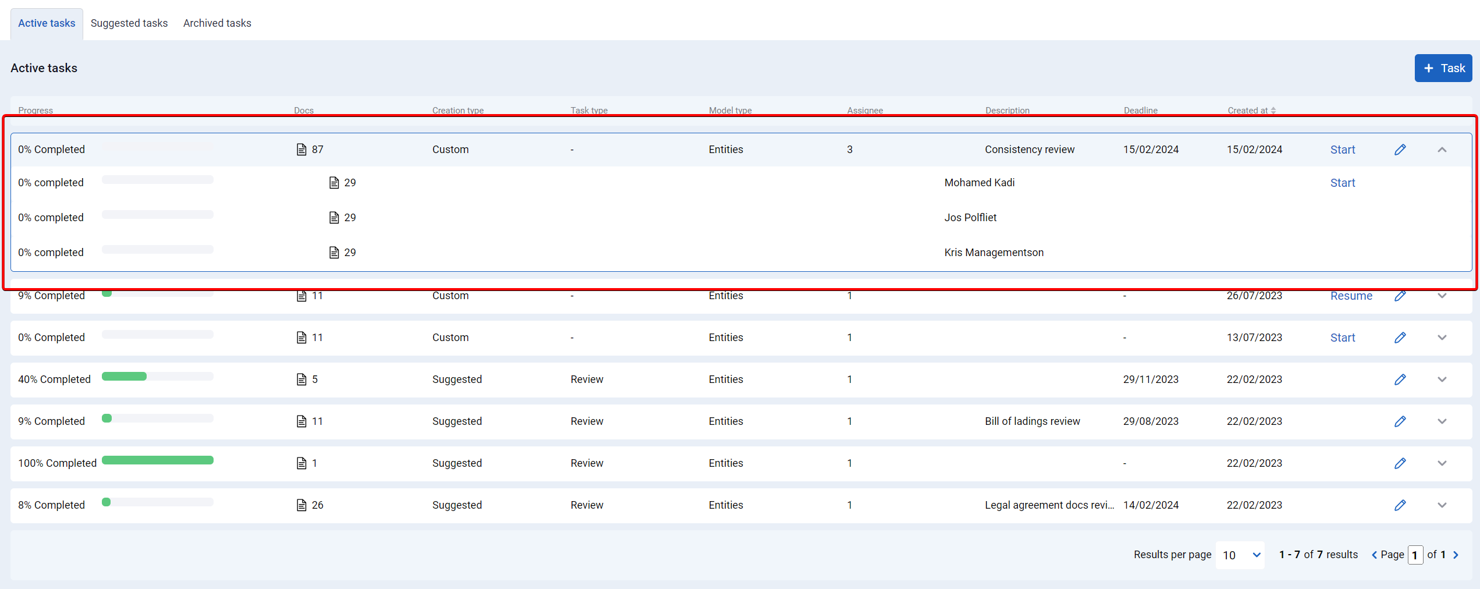The height and width of the screenshot is (589, 1480).
Task: Open the Suggested tasks tab
Action: pos(129,23)
